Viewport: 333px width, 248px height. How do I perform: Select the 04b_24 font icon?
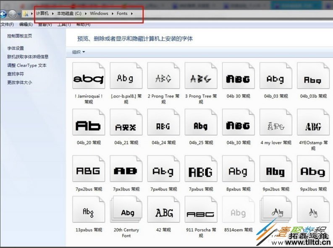tap(163, 122)
